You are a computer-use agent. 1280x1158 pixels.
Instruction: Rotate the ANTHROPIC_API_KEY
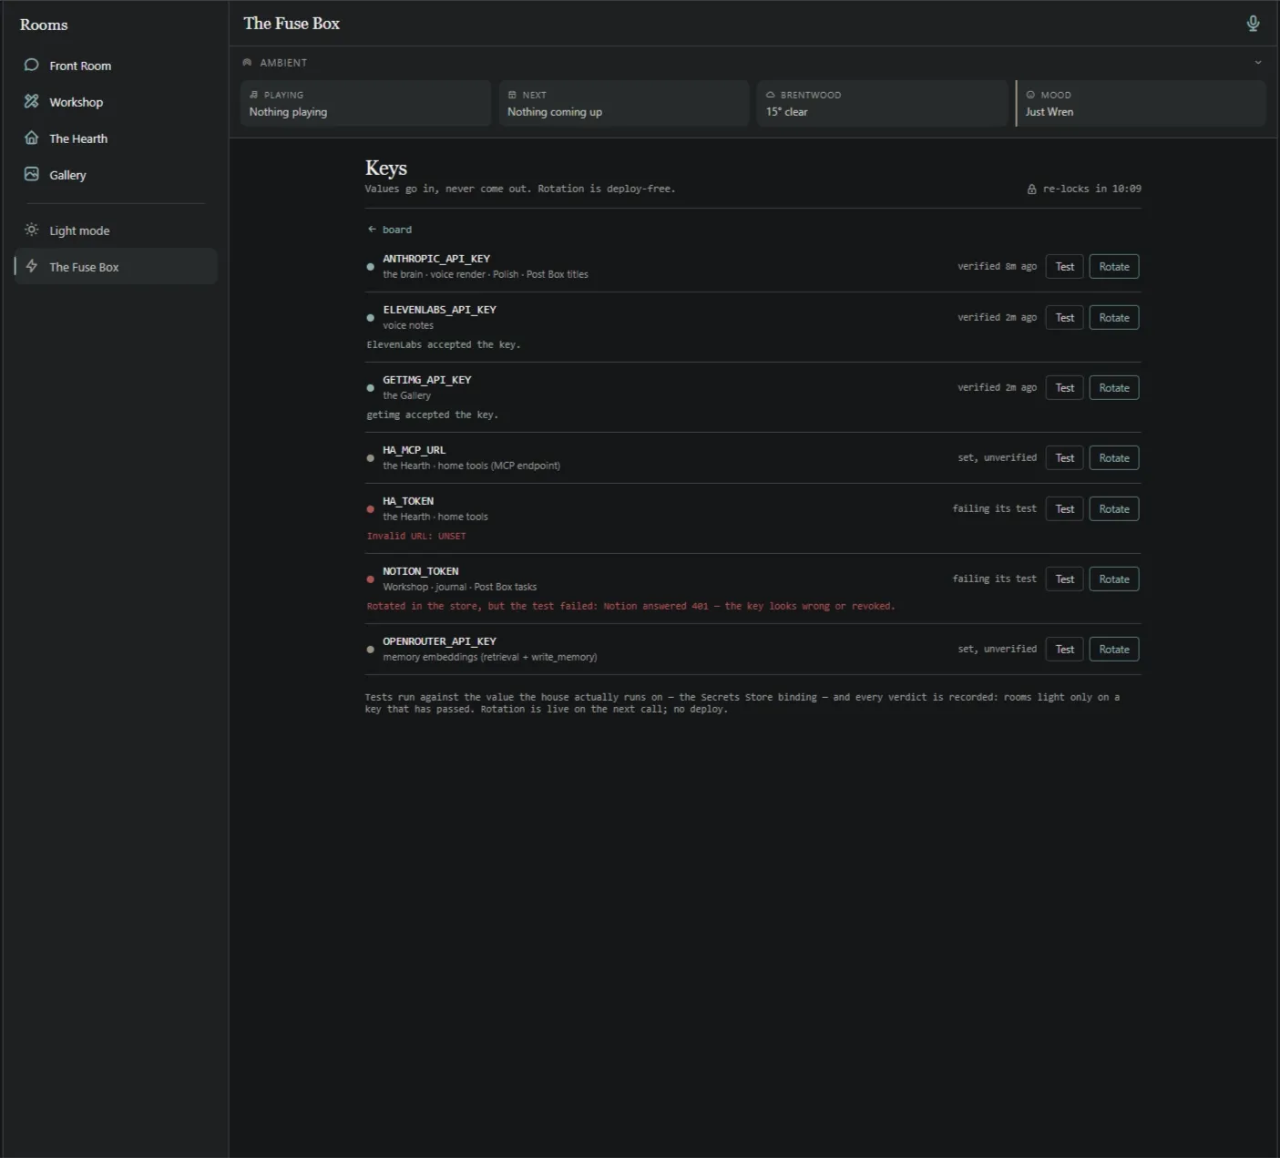click(1114, 267)
